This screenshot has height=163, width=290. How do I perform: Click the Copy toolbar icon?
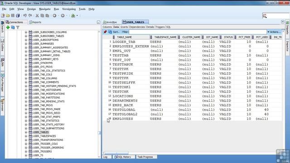42,16
